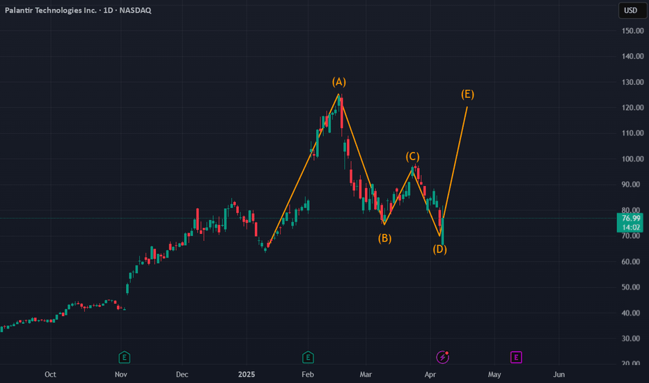Click the Mar label on time axis
This screenshot has width=649, height=383.
coord(366,375)
